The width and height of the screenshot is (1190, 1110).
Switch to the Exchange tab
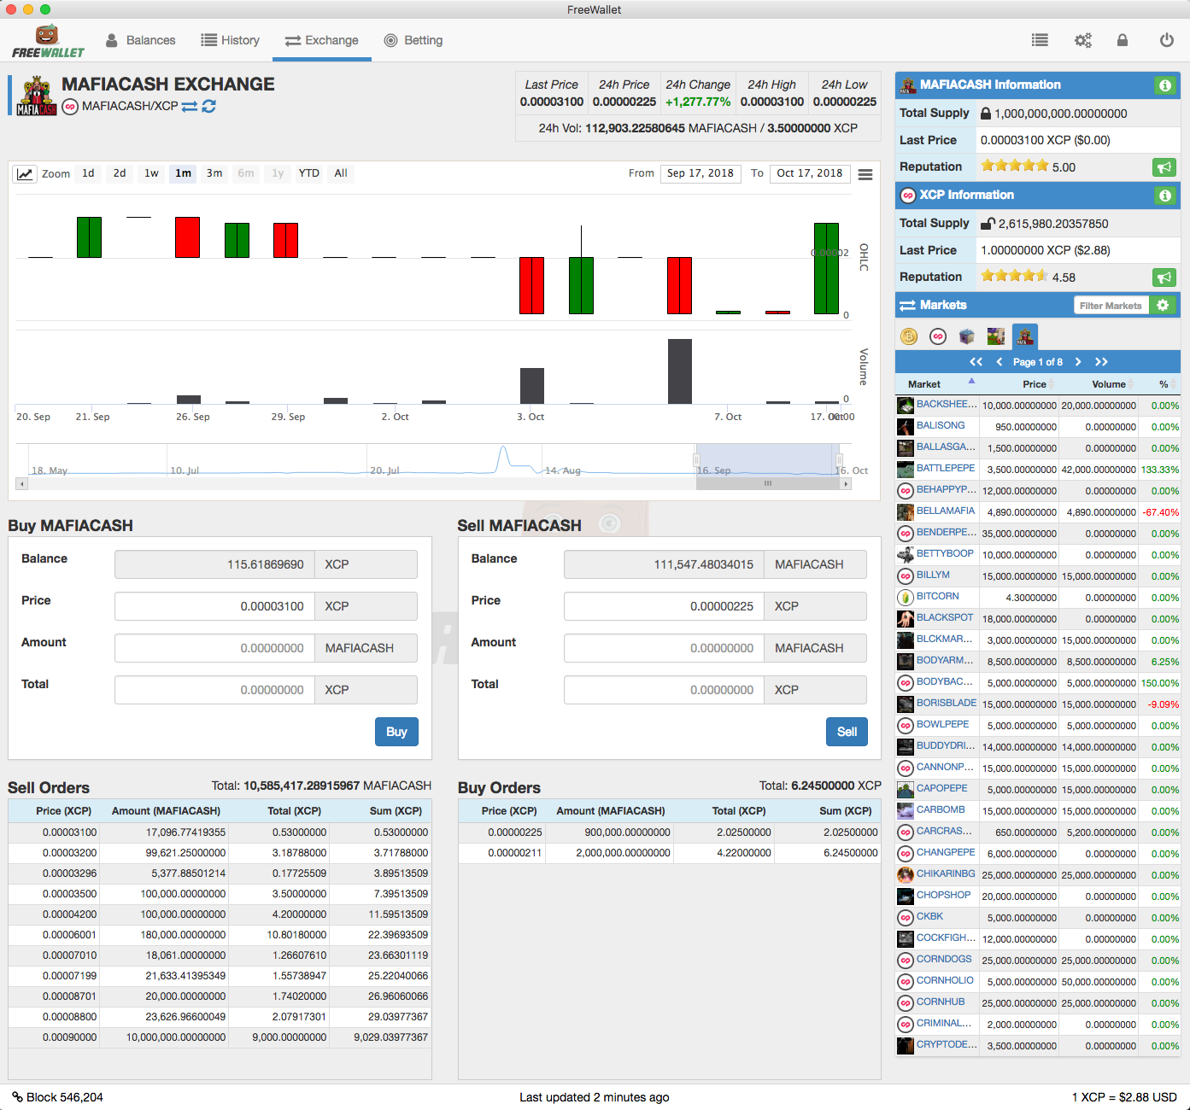[322, 40]
